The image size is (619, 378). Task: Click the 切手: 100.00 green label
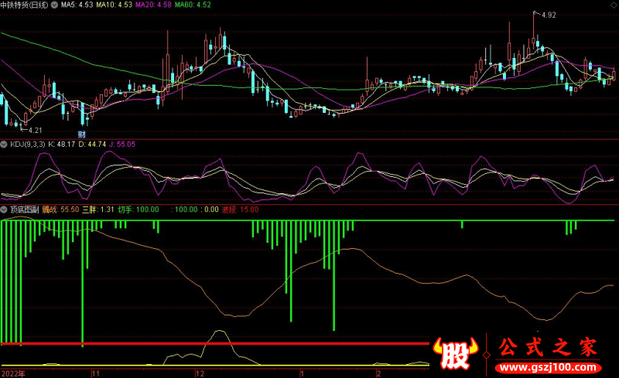tap(139, 209)
